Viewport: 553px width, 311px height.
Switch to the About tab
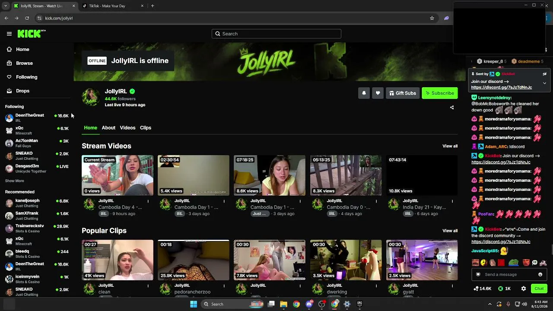pyautogui.click(x=108, y=128)
